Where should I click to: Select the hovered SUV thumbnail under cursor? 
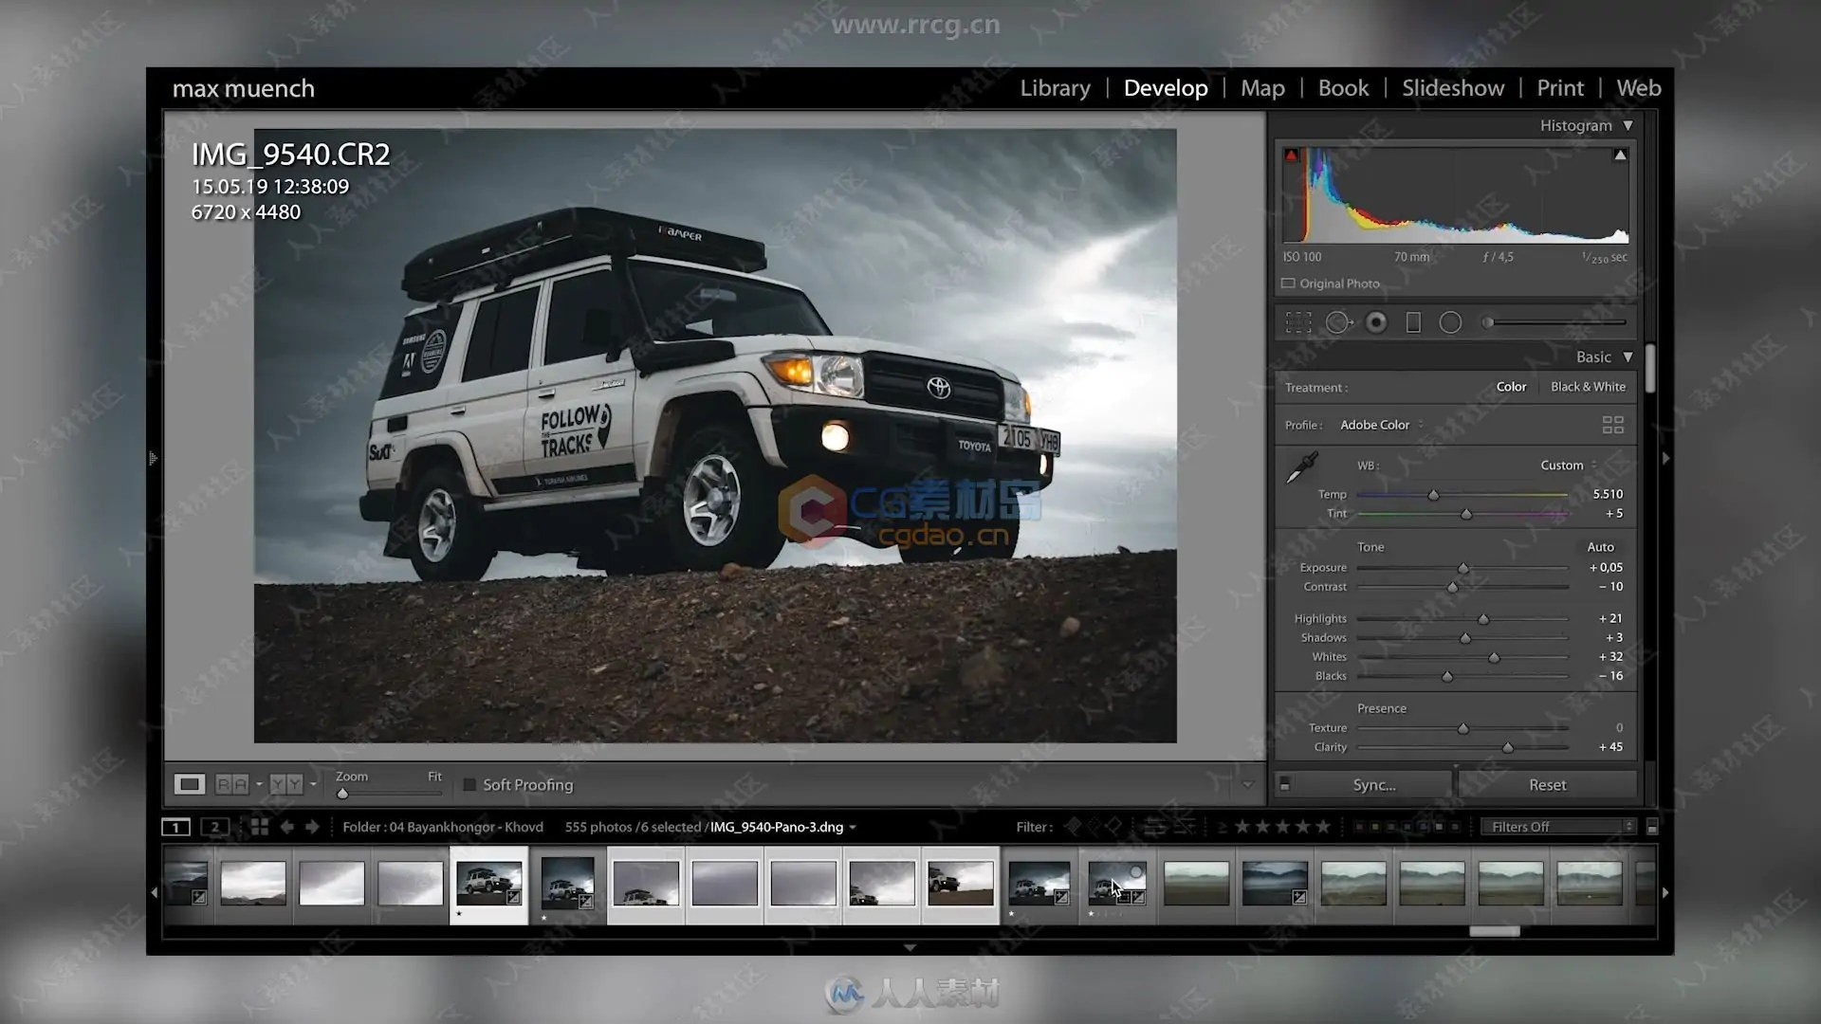click(1117, 885)
